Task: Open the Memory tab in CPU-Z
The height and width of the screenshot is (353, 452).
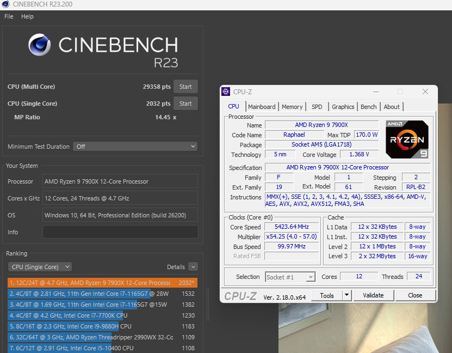Action: 292,107
